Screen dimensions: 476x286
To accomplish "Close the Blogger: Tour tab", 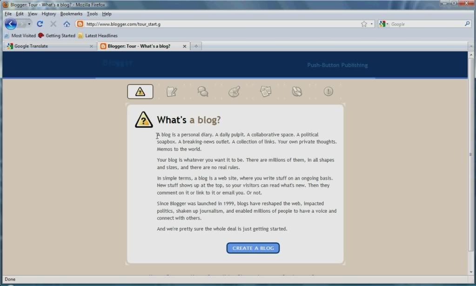I will coord(184,46).
